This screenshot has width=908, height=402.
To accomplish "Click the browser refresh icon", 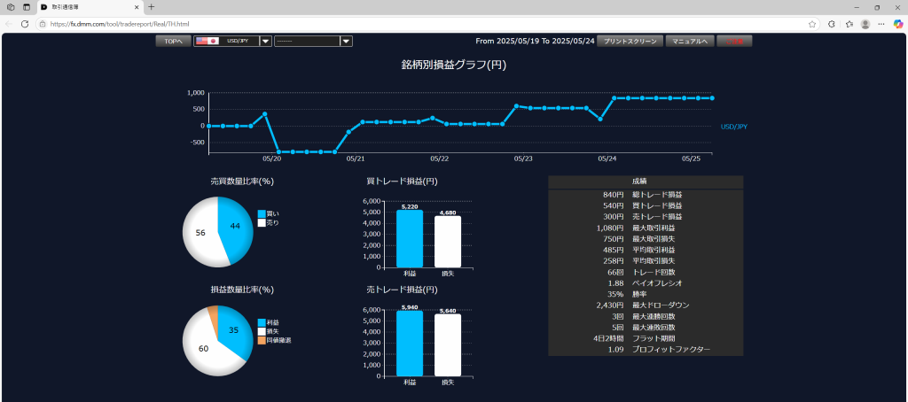I will point(24,24).
